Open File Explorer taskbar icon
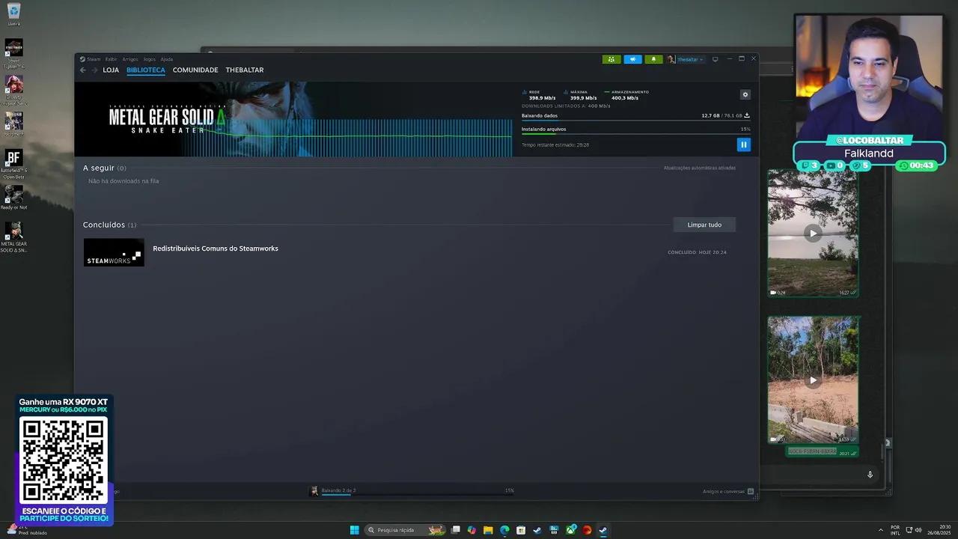The width and height of the screenshot is (958, 539). click(x=488, y=530)
